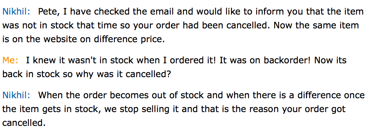
Task: Click the second Nikhil name before 'When the order'
Action: 16,95
